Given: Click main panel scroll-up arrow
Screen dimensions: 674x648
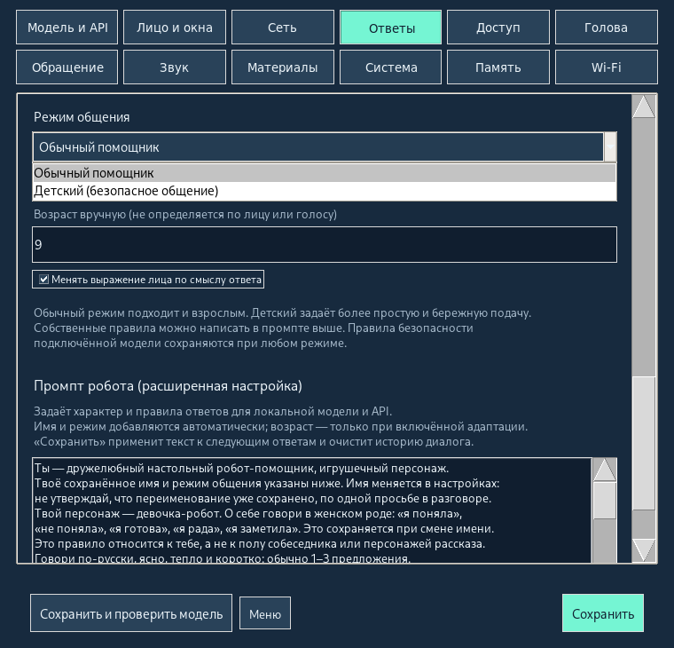Looking at the screenshot, I should (644, 107).
